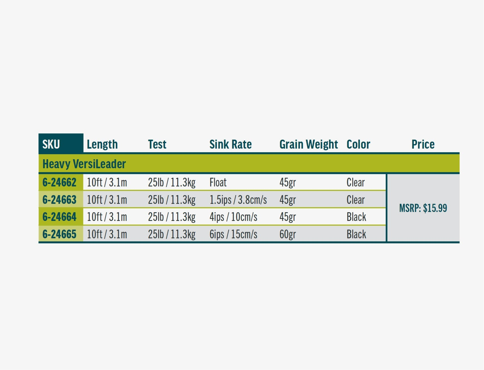
Task: Click the MSRP: $15.99 price cell
Action: (423, 208)
